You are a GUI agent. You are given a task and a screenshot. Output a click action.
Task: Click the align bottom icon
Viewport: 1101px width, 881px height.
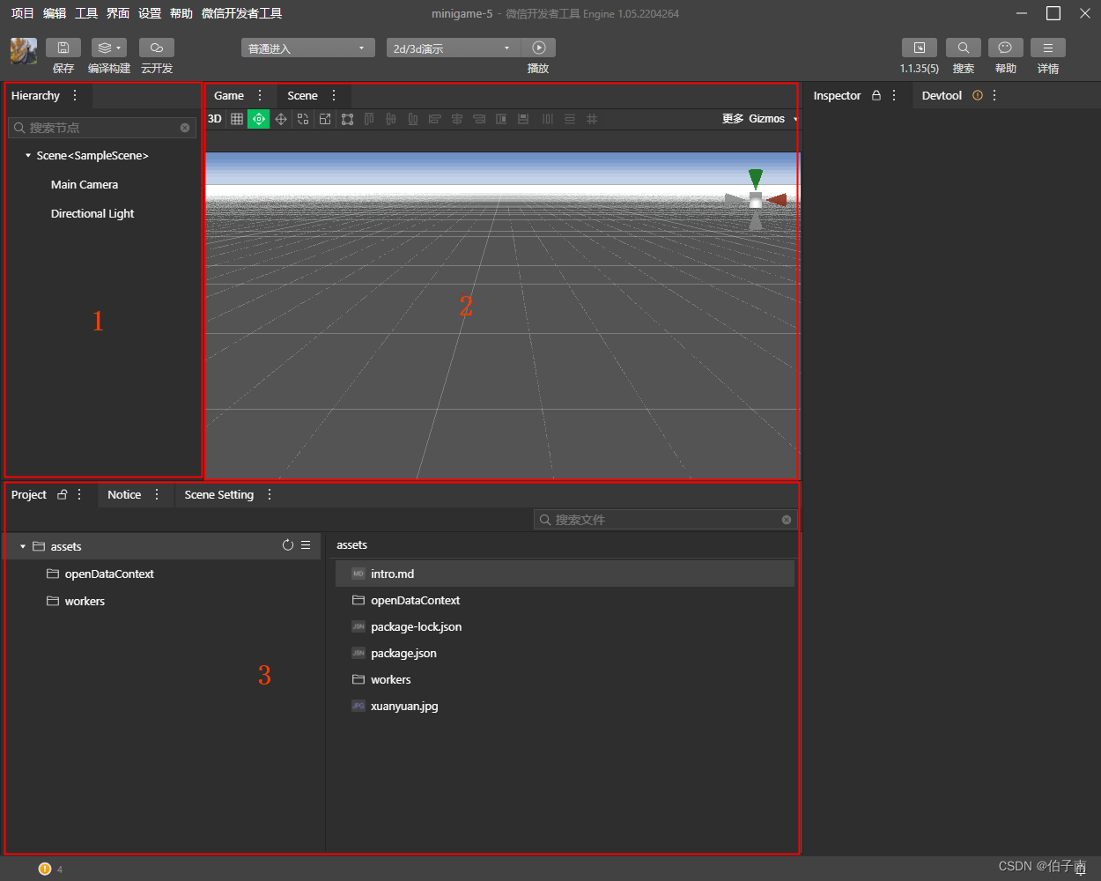pos(413,119)
